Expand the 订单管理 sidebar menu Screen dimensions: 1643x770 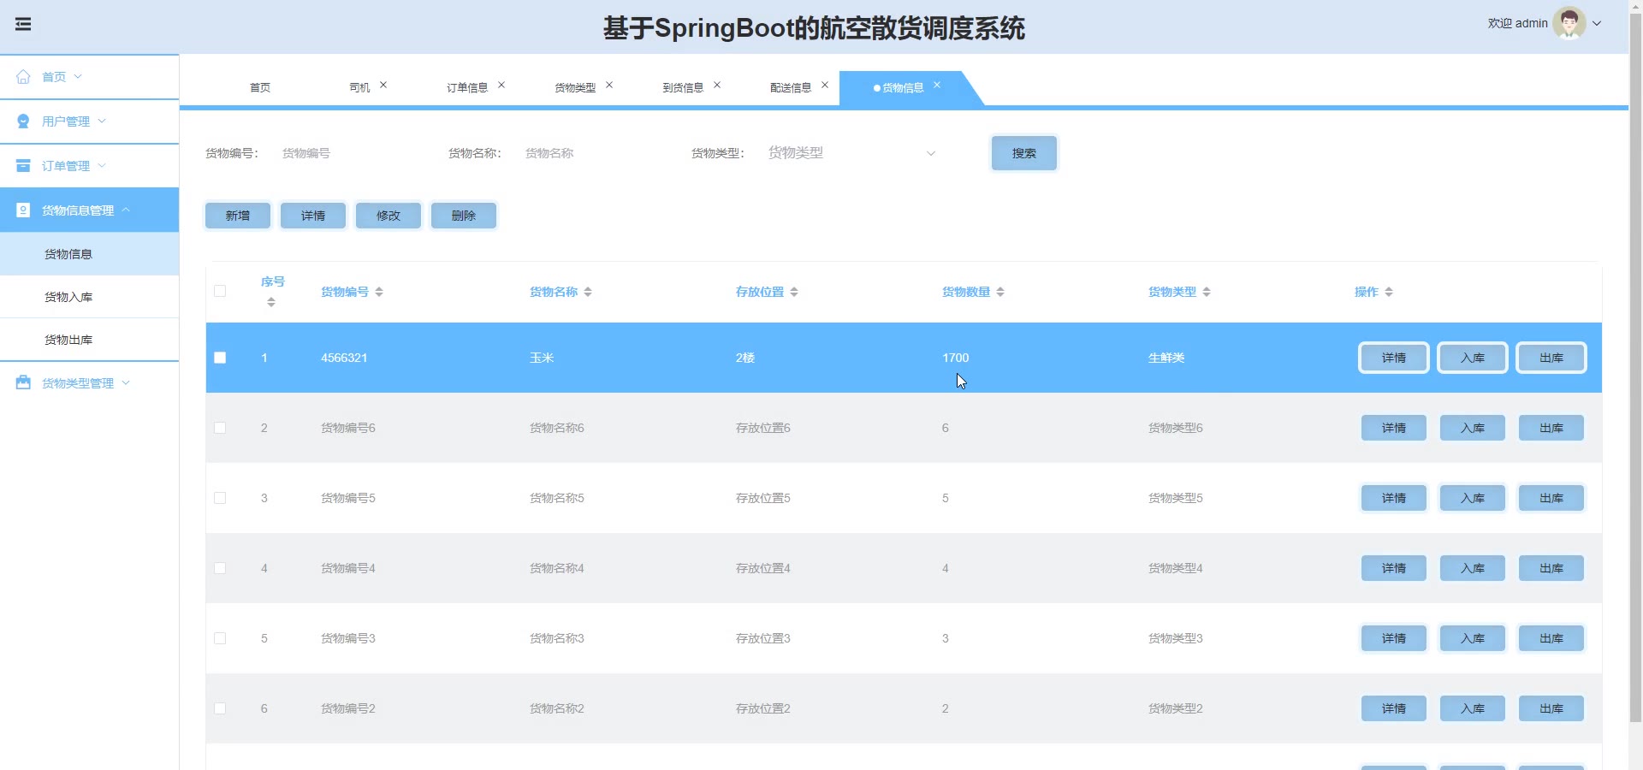[102, 165]
